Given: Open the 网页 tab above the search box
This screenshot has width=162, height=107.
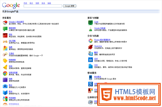Looking at the screenshot, I should (25, 3).
